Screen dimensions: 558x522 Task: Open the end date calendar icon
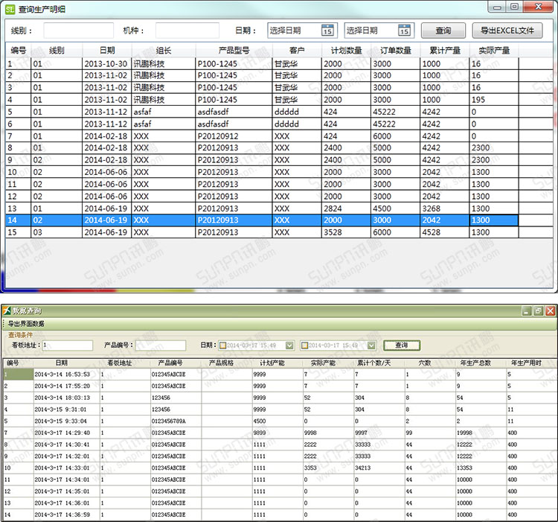pyautogui.click(x=403, y=31)
